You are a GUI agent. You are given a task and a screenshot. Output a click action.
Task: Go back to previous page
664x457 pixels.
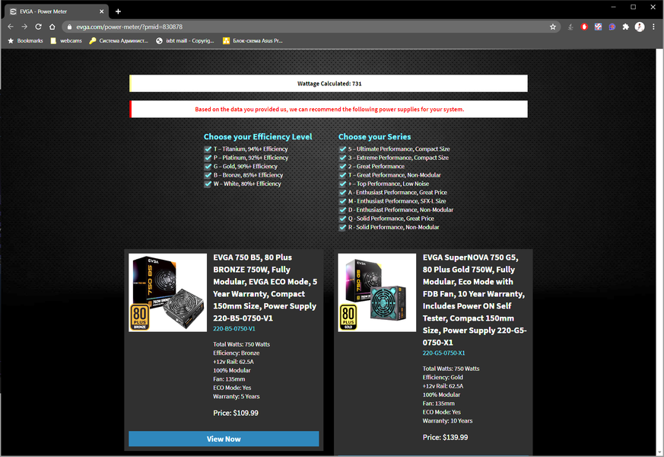[x=11, y=27]
